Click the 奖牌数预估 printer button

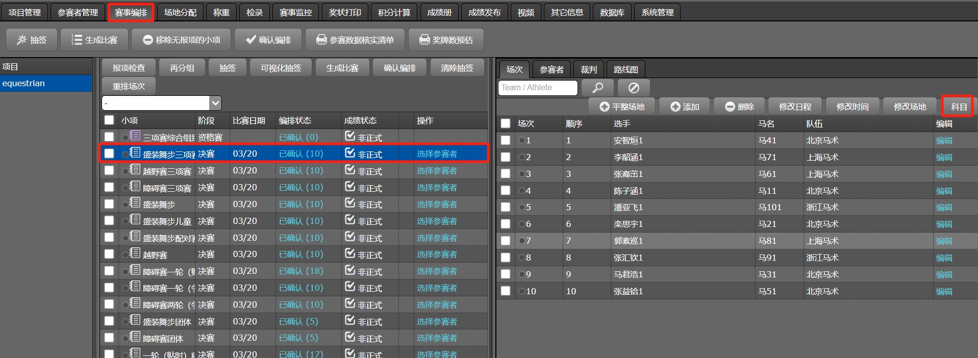[445, 40]
